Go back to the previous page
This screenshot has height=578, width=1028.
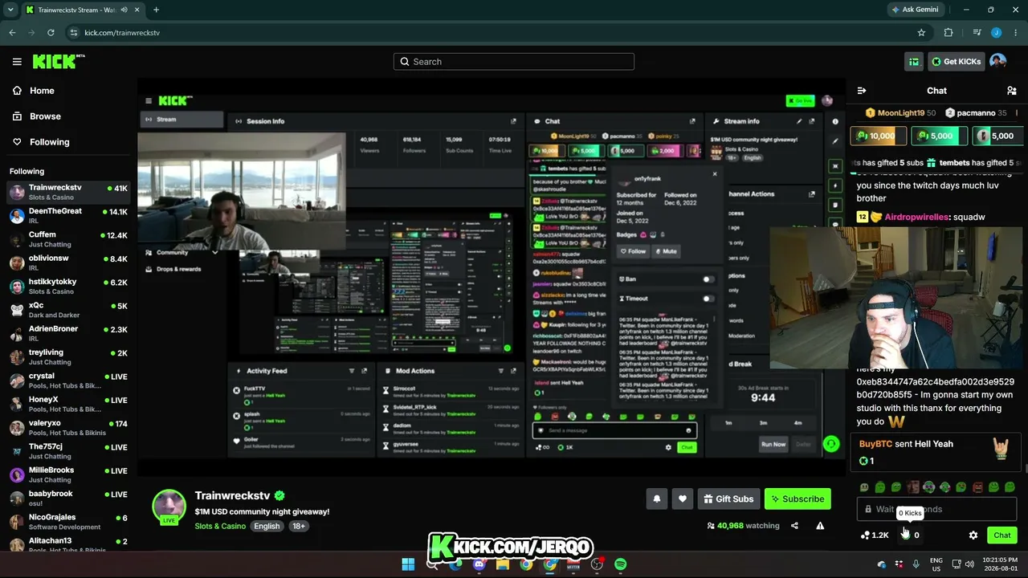[12, 33]
